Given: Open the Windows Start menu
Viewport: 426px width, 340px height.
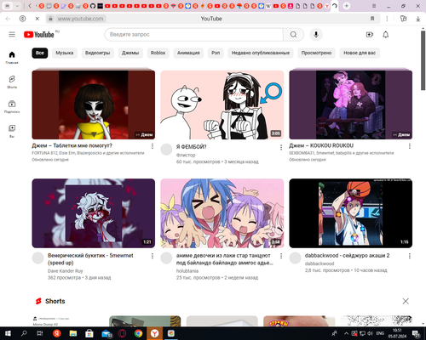Looking at the screenshot, I should point(8,333).
